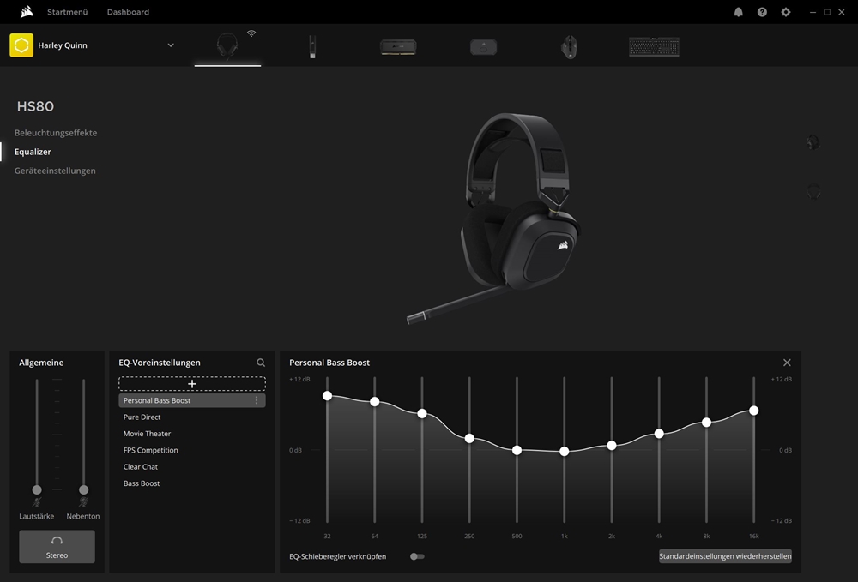Open Beleuchtungseffekte section
Viewport: 858px width, 582px height.
coord(55,133)
